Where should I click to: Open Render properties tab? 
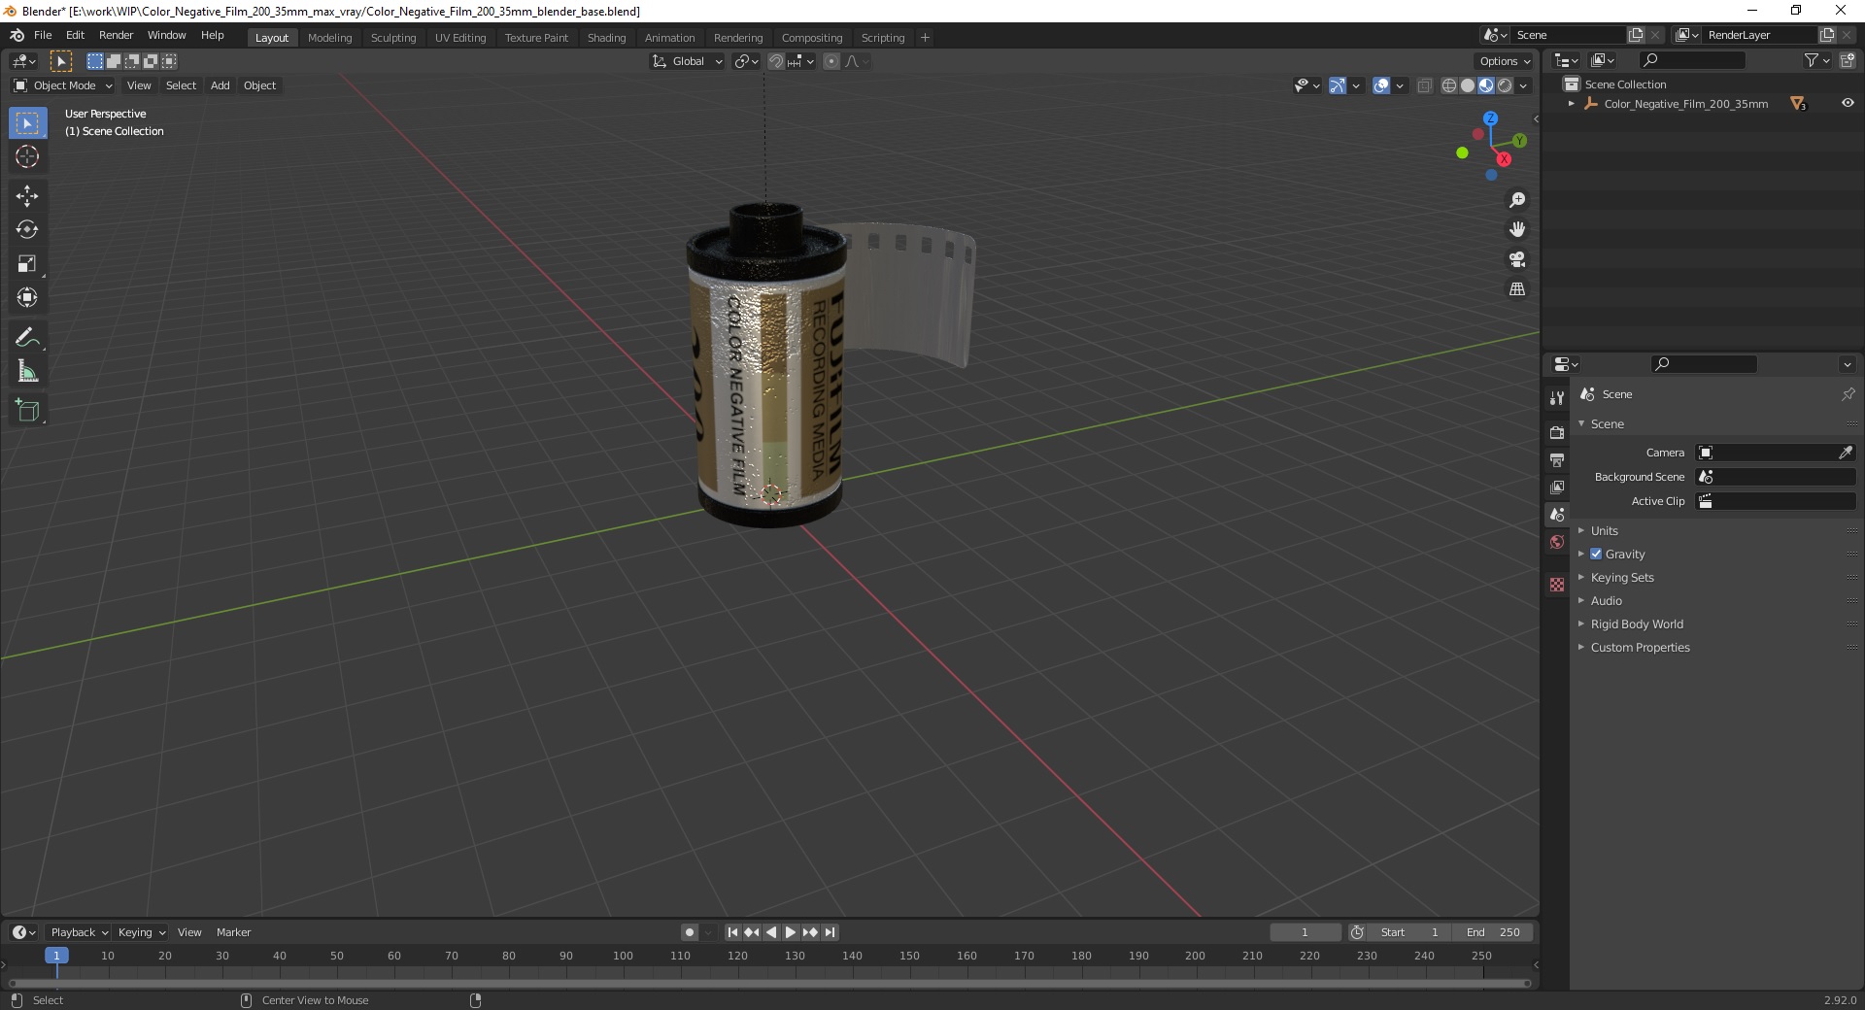1557,432
